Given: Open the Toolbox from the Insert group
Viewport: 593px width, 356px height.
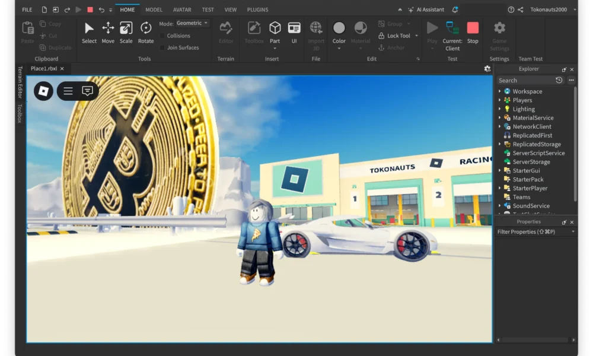Looking at the screenshot, I should point(254,33).
